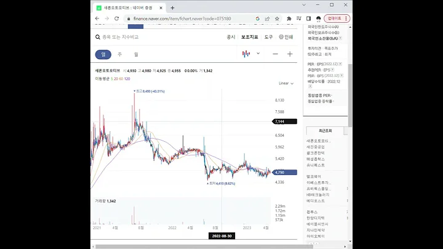The height and width of the screenshot is (249, 443).
Task: Click the vertical scrollbar up arrow
Action: pyautogui.click(x=350, y=27)
